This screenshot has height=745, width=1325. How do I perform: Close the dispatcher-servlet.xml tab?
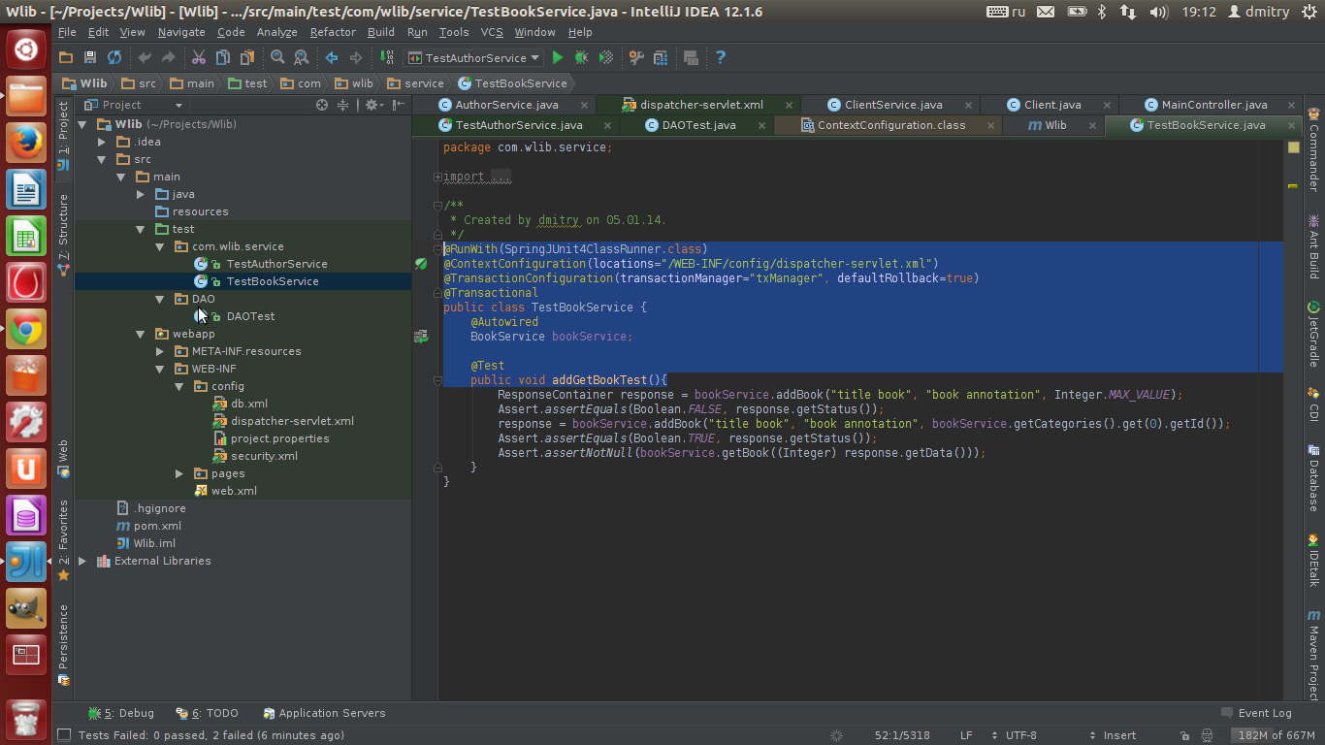pos(789,105)
